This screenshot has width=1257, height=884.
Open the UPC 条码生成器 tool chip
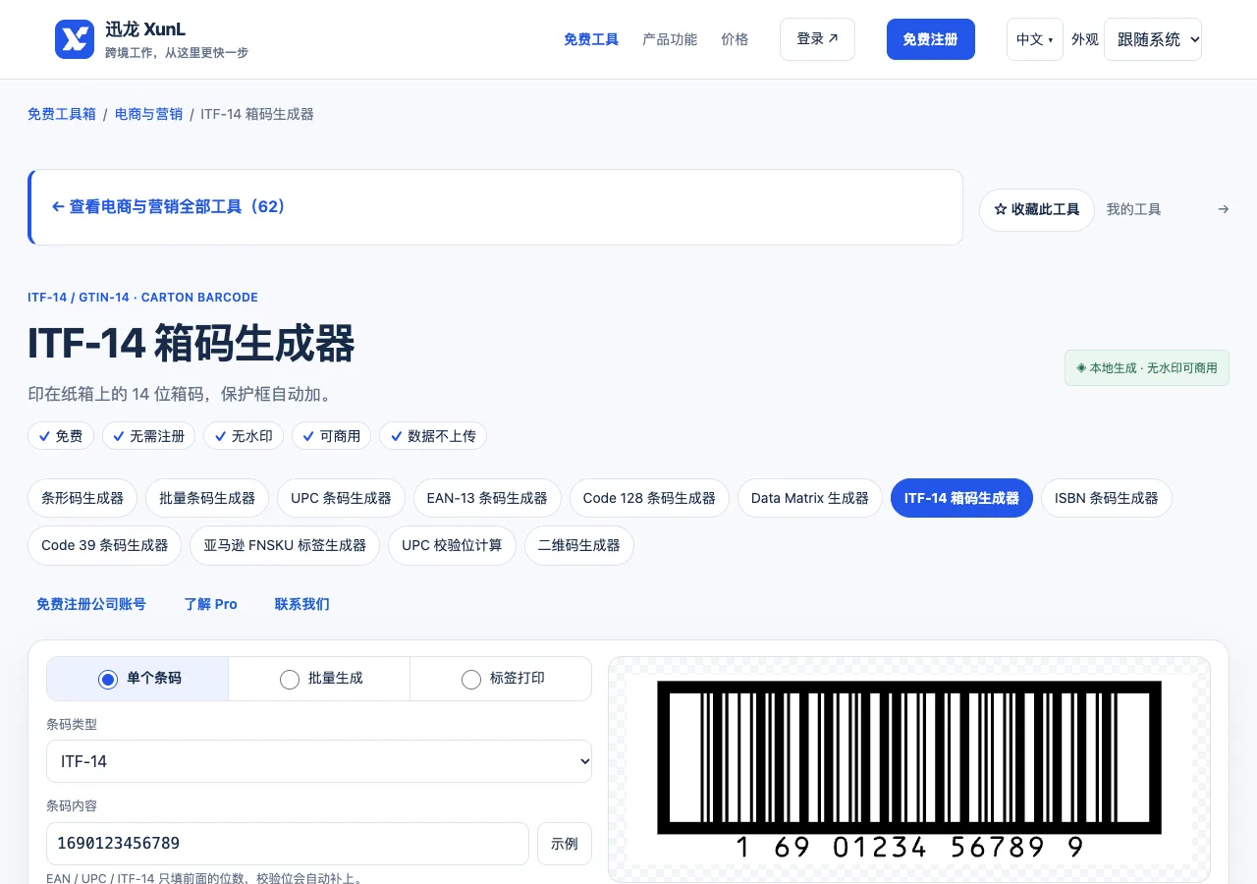click(341, 498)
